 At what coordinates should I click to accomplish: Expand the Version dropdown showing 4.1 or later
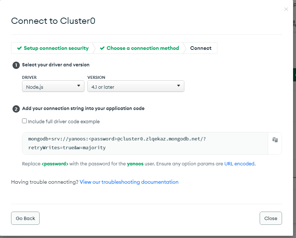tap(136, 86)
